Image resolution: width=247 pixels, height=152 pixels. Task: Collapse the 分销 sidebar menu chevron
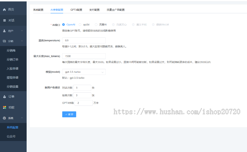[x=22, y=41]
